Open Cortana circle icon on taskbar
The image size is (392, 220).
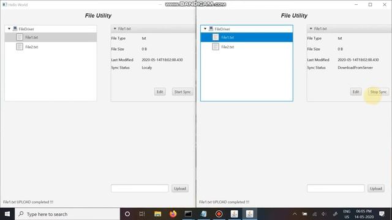127,214
